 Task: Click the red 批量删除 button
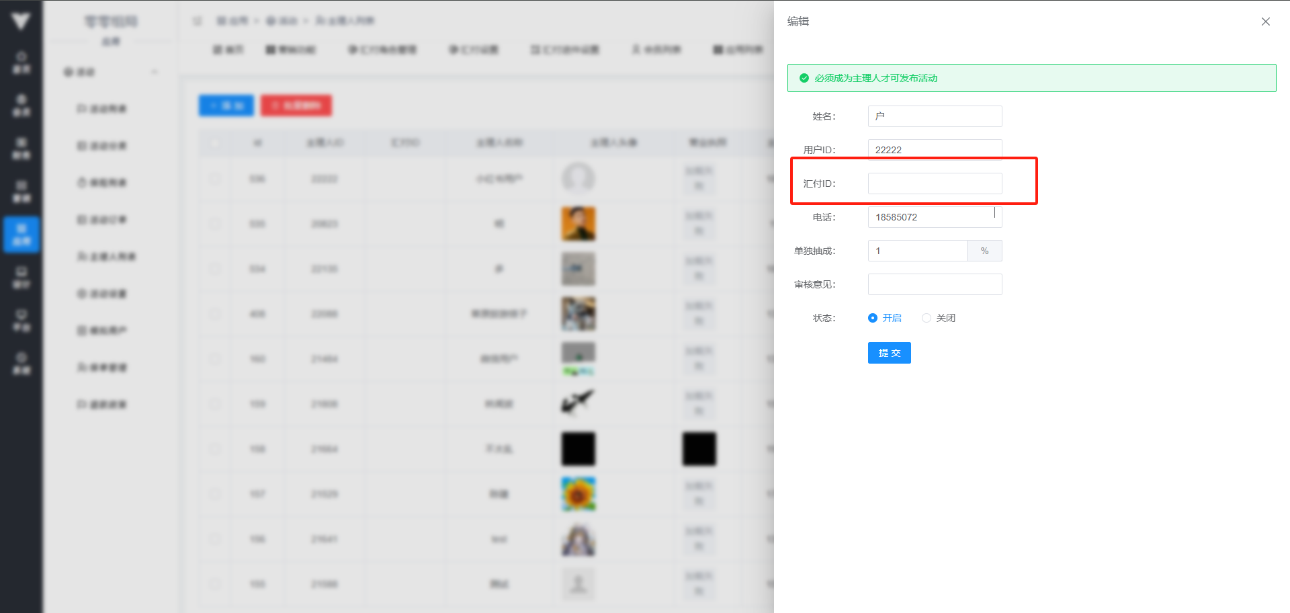pyautogui.click(x=296, y=106)
